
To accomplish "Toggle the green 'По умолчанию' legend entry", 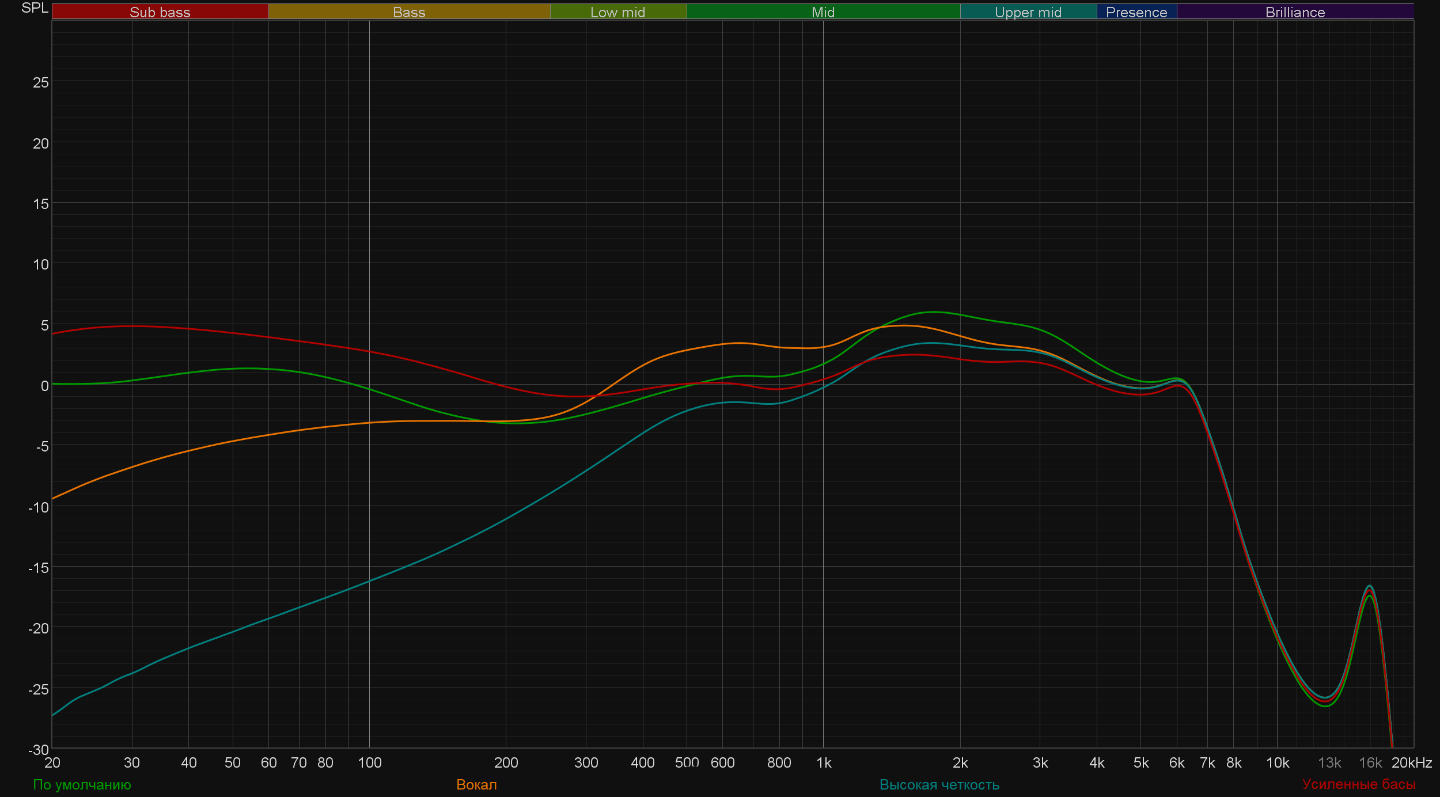I will (x=82, y=784).
